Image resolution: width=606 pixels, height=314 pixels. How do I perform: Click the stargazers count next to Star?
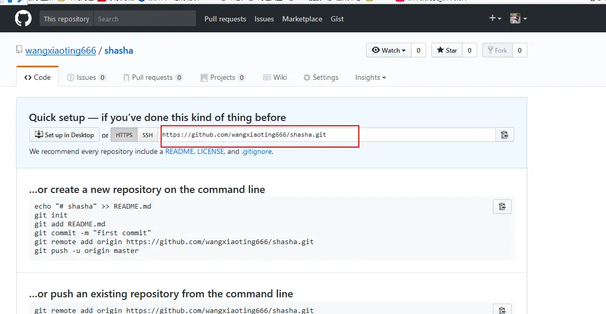tap(469, 50)
